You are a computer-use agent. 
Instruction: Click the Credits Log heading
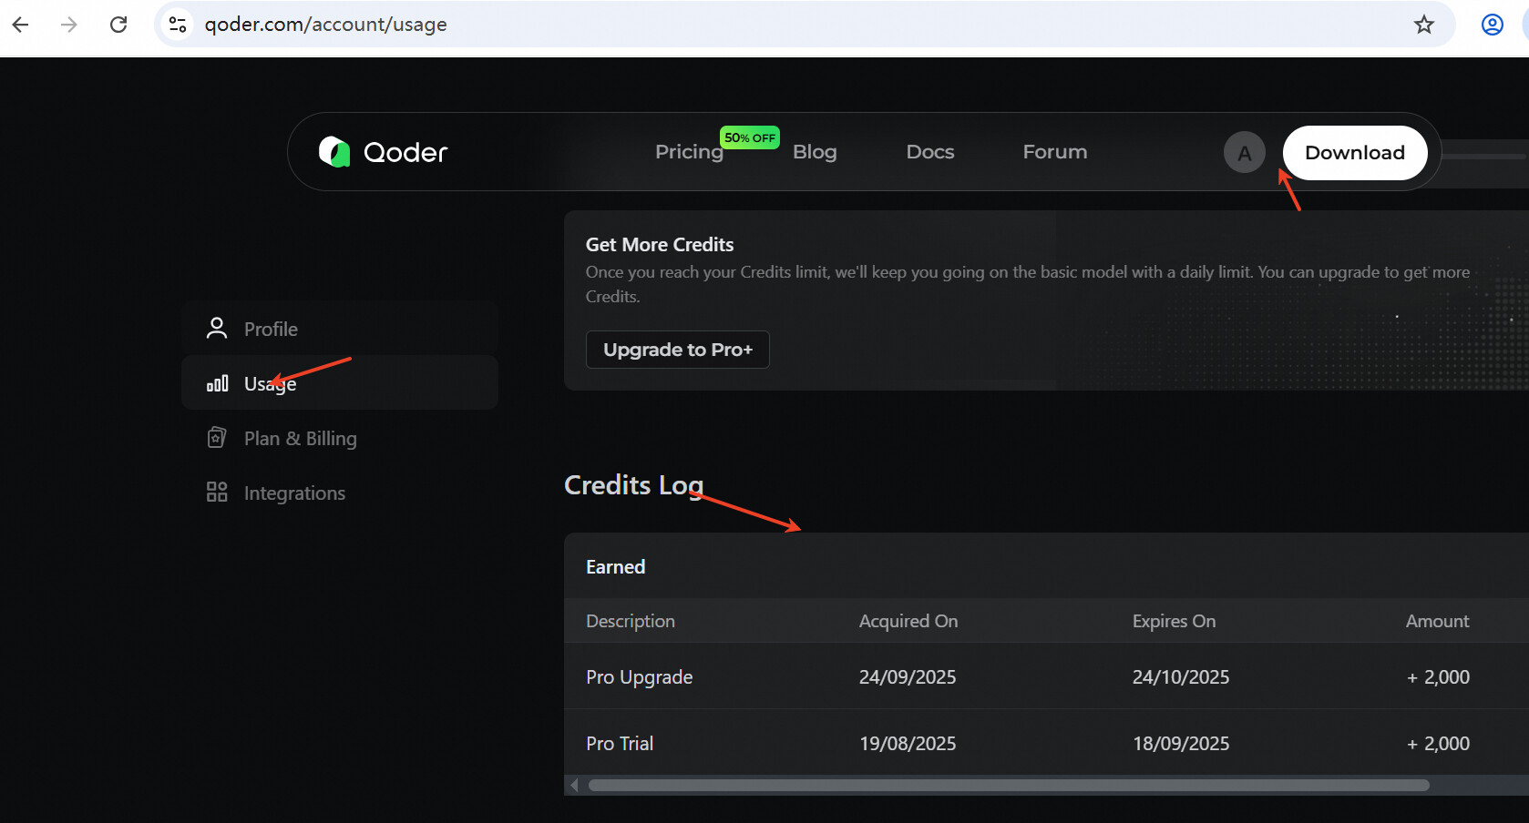(634, 485)
